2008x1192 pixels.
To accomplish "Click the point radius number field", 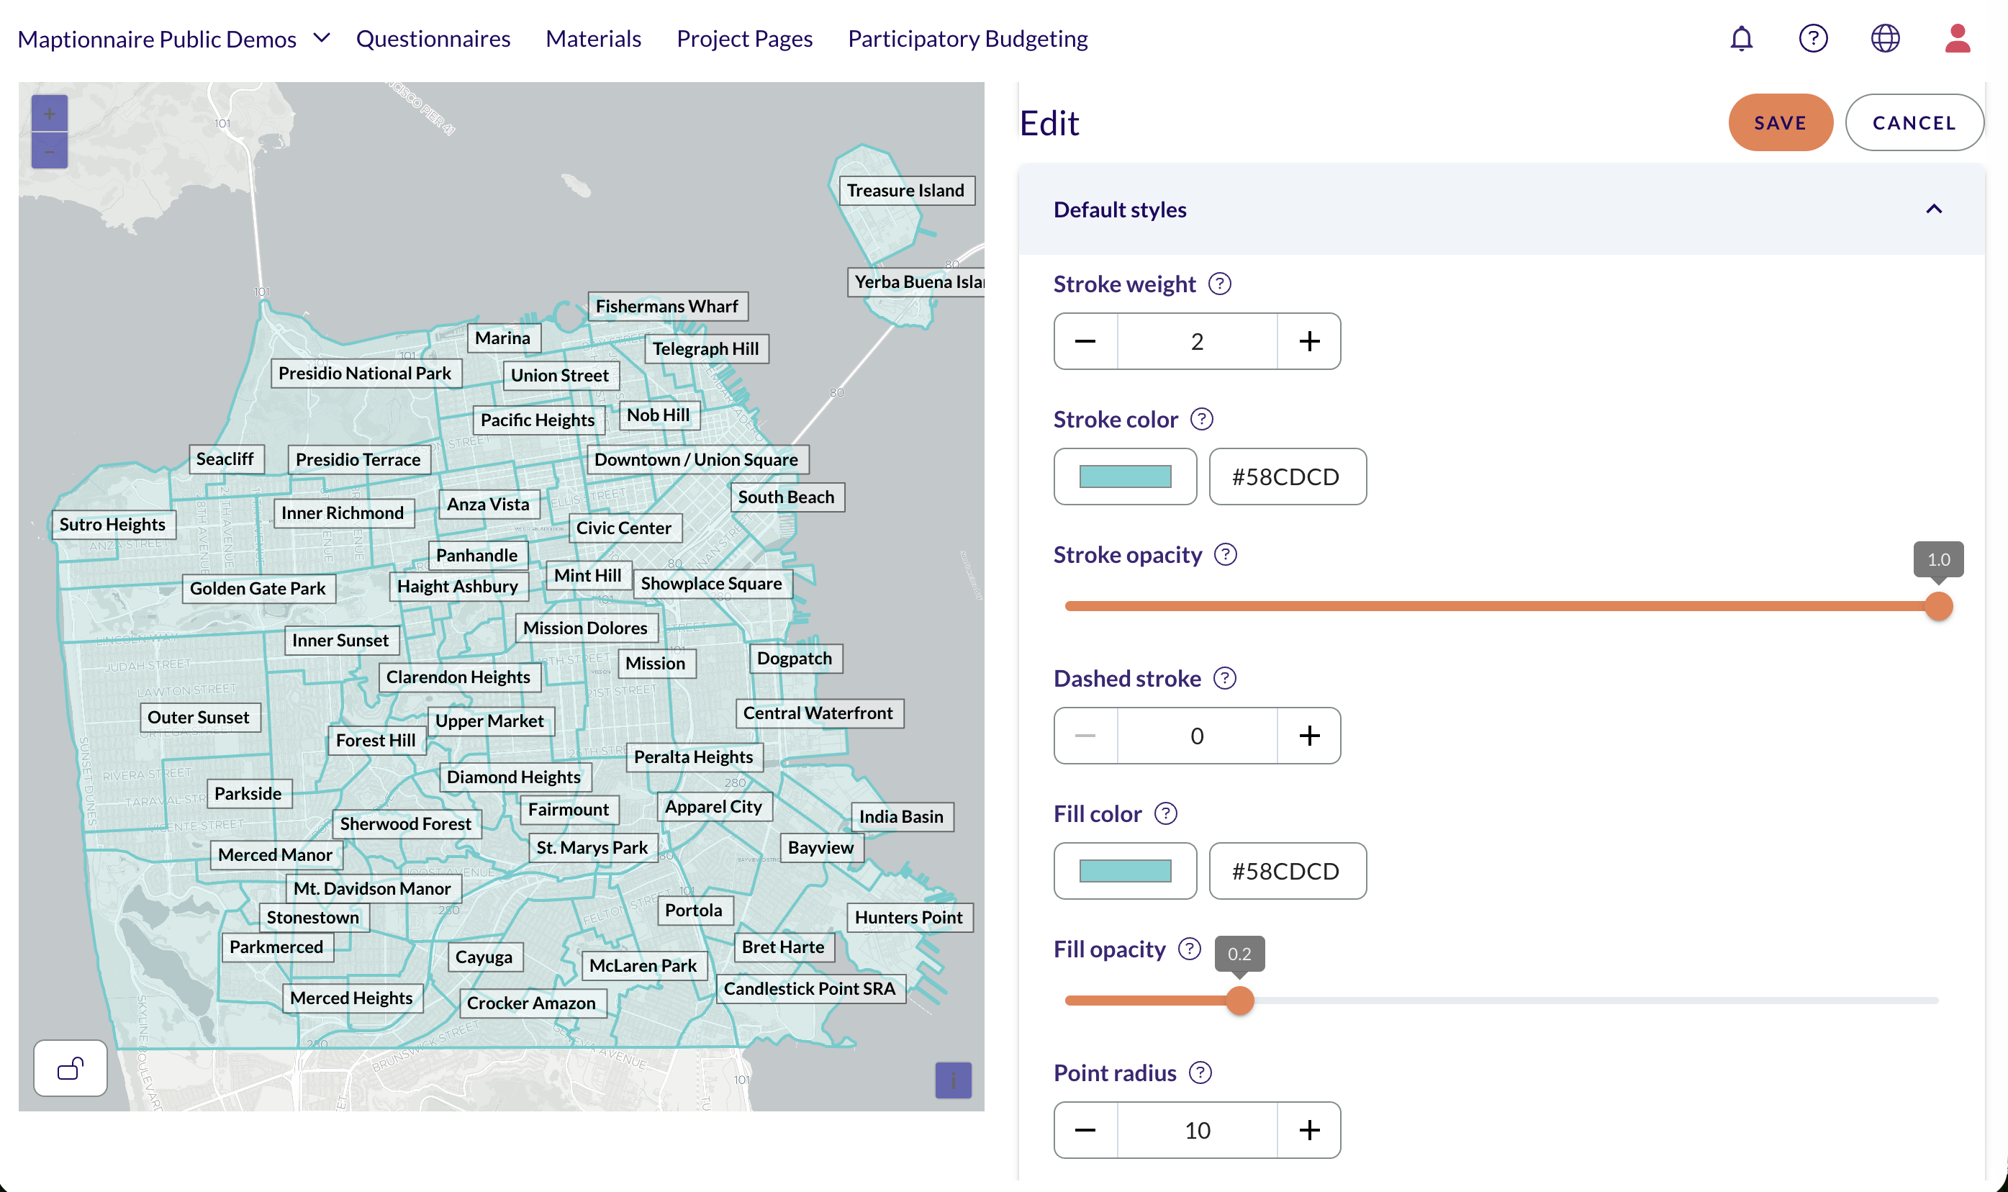I will [1197, 1130].
